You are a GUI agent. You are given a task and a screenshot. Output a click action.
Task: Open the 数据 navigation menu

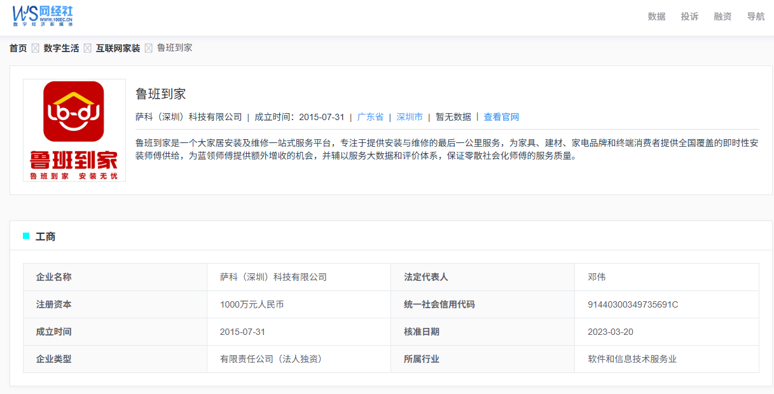click(x=656, y=17)
